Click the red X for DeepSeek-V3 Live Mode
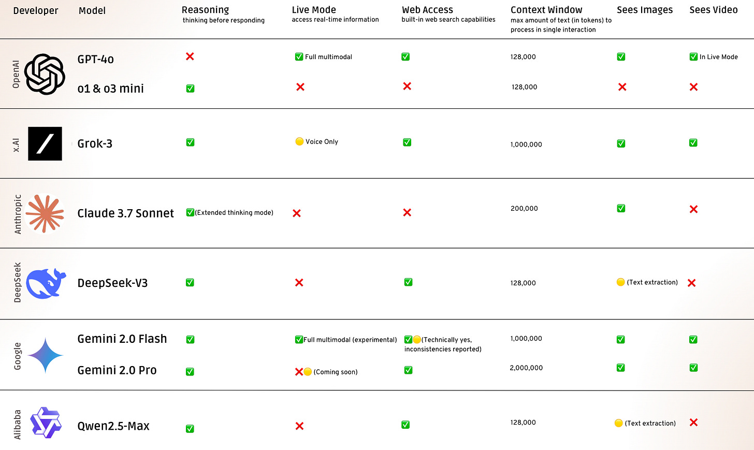The width and height of the screenshot is (754, 450). [299, 283]
